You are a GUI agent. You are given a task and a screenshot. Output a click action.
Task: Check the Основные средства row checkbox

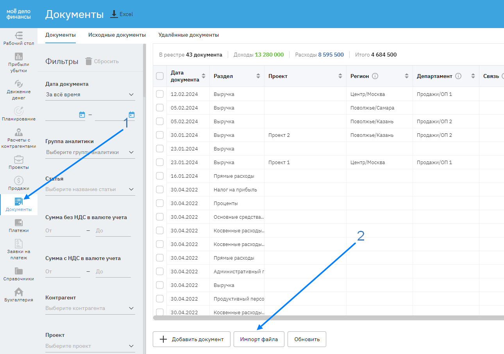click(160, 217)
